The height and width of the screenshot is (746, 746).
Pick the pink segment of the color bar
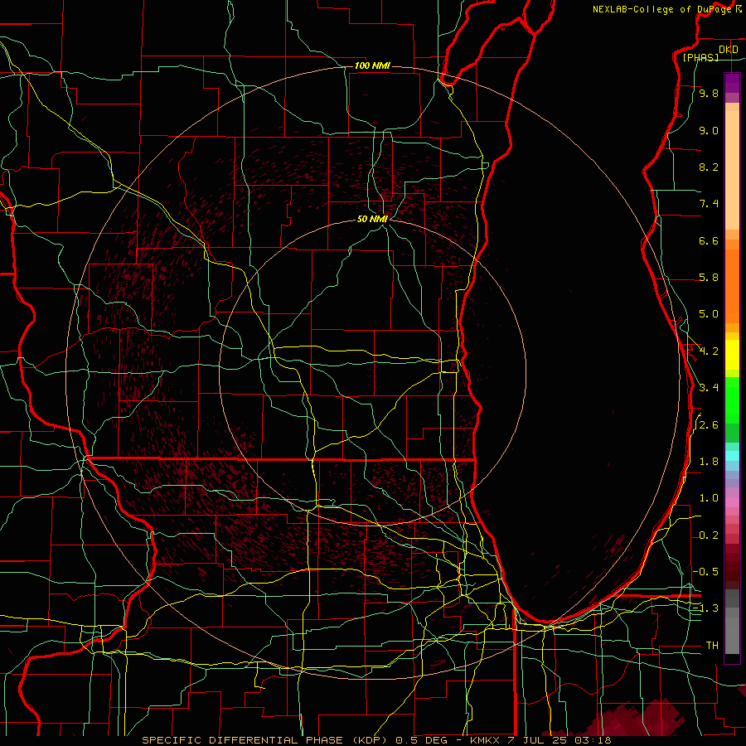(x=732, y=502)
